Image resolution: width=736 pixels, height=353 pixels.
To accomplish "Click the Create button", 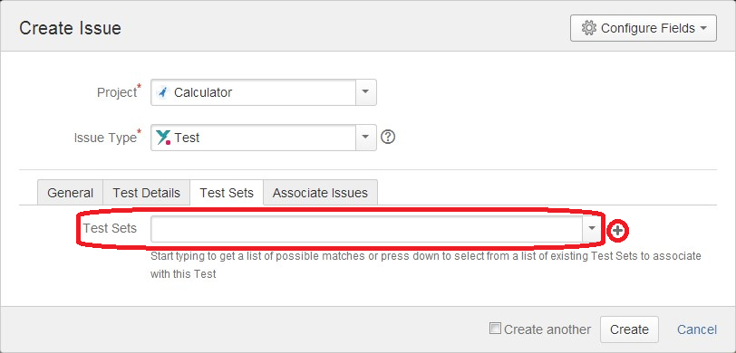I will 629,329.
